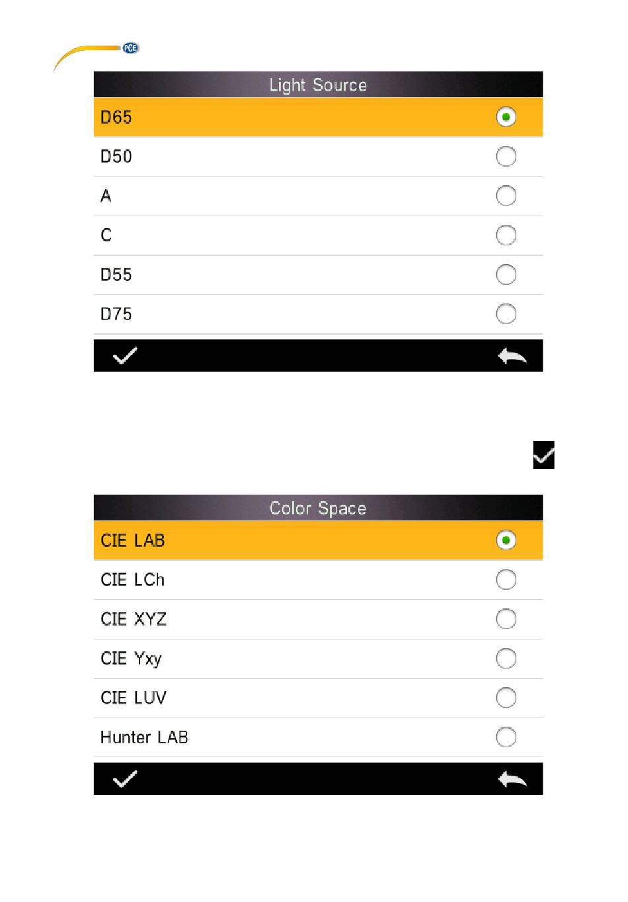This screenshot has width=628, height=902.
Task: Click the PCE logo at top
Action: click(x=130, y=48)
